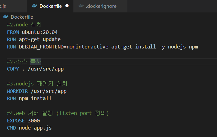Click the '#3.nodejs 패키지 설치' comment
The width and height of the screenshot is (217, 137).
point(37,84)
